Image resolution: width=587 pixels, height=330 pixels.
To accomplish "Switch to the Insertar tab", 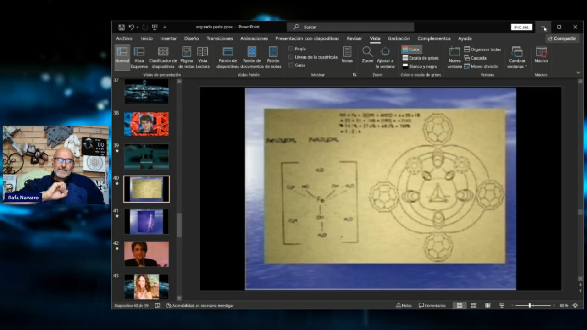I will (x=168, y=38).
